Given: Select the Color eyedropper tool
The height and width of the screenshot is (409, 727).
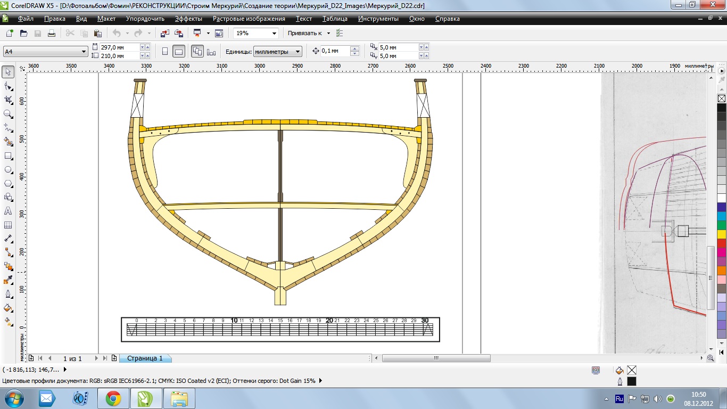Looking at the screenshot, I should [8, 280].
